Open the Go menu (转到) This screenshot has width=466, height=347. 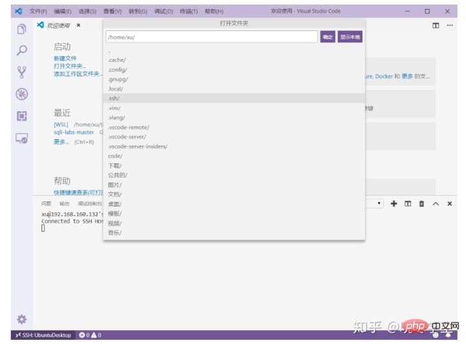[x=138, y=11]
